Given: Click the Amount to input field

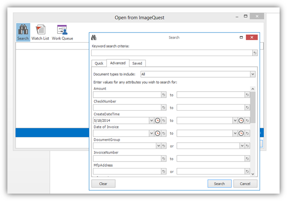Looking at the screenshot, I should (211, 95).
